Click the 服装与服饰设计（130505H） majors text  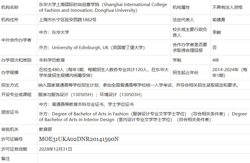pyautogui.click(x=90, y=95)
